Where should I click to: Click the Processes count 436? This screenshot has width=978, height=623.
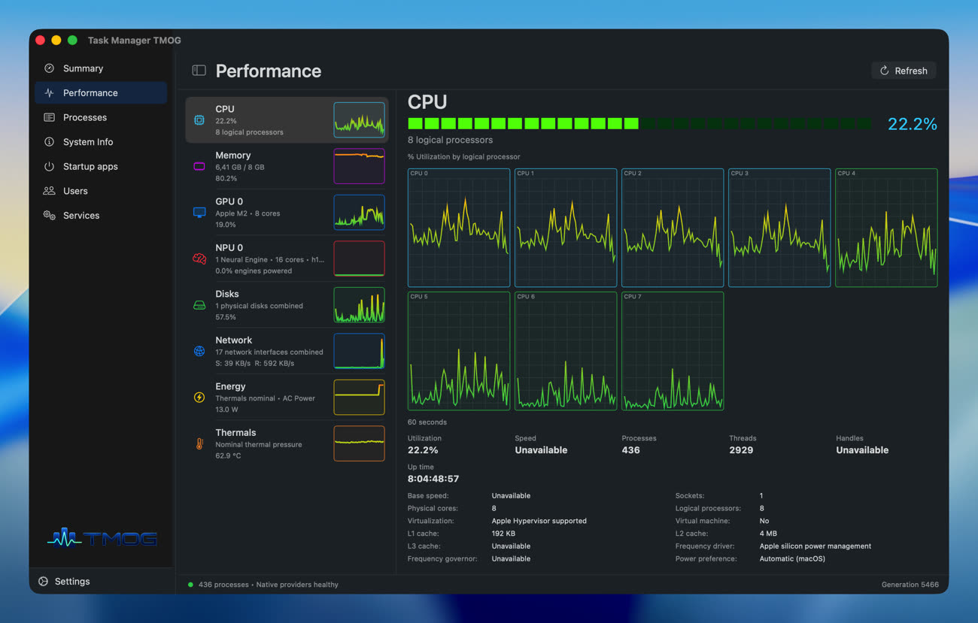tap(630, 450)
